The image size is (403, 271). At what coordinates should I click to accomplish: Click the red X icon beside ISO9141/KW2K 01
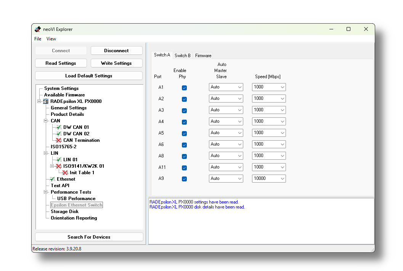(x=59, y=166)
